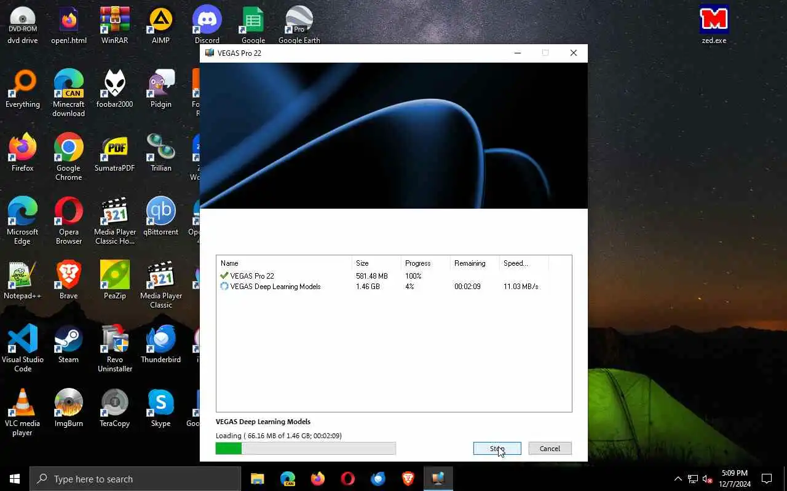Open the notification center icon
Image resolution: width=787 pixels, height=491 pixels.
(x=767, y=479)
